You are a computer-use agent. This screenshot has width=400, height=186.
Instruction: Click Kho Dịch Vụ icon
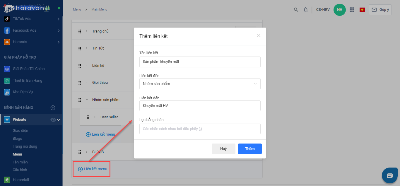click(x=7, y=92)
